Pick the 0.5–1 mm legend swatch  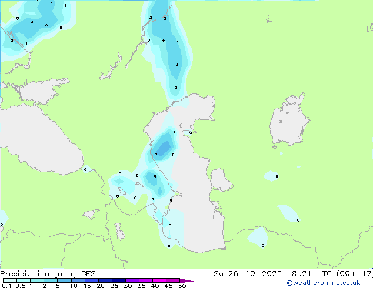[24, 280]
